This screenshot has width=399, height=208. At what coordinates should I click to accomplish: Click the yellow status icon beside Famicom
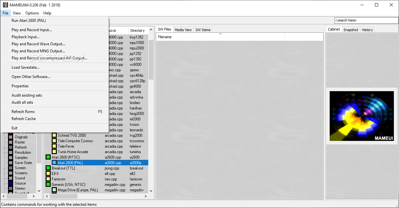tap(48, 179)
